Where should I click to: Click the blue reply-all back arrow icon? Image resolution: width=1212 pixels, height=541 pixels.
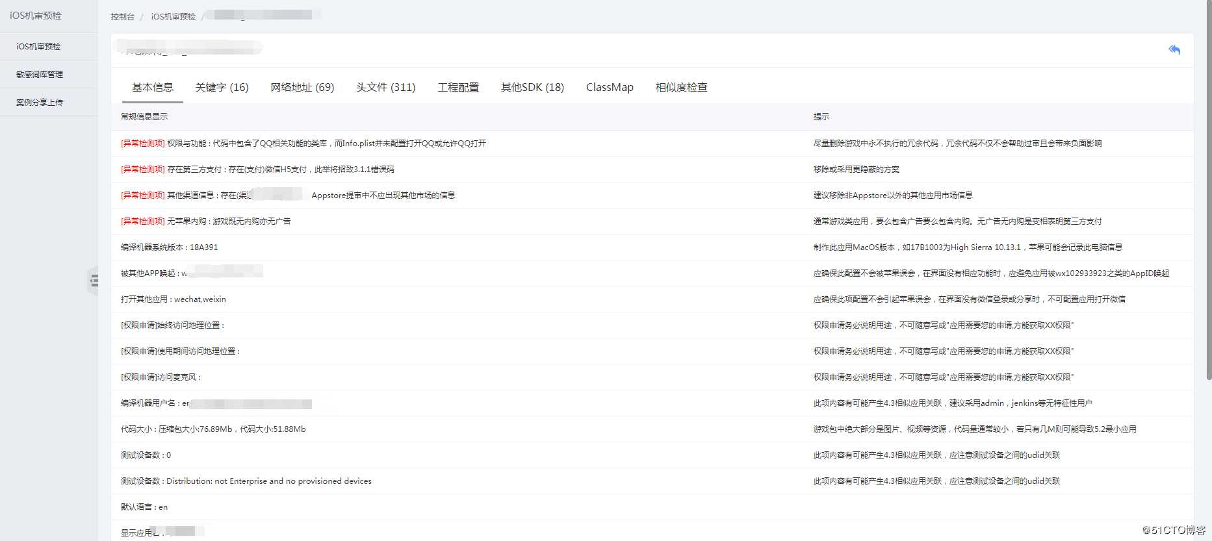(x=1174, y=50)
